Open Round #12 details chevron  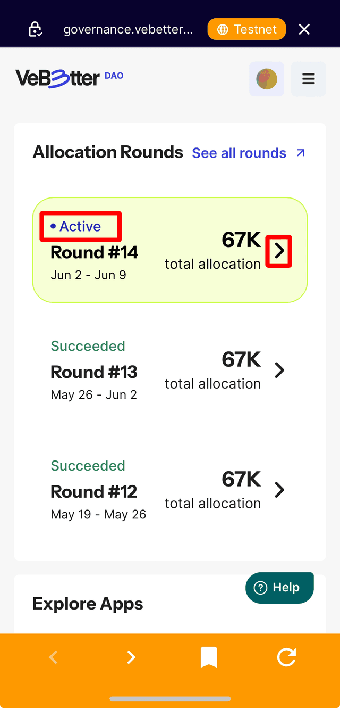pos(279,490)
